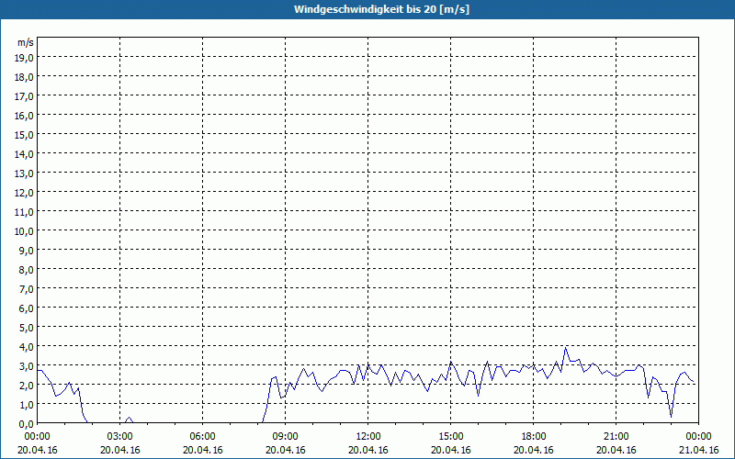Click the y-axis label 8,0
735x459 pixels.
pyautogui.click(x=27, y=270)
